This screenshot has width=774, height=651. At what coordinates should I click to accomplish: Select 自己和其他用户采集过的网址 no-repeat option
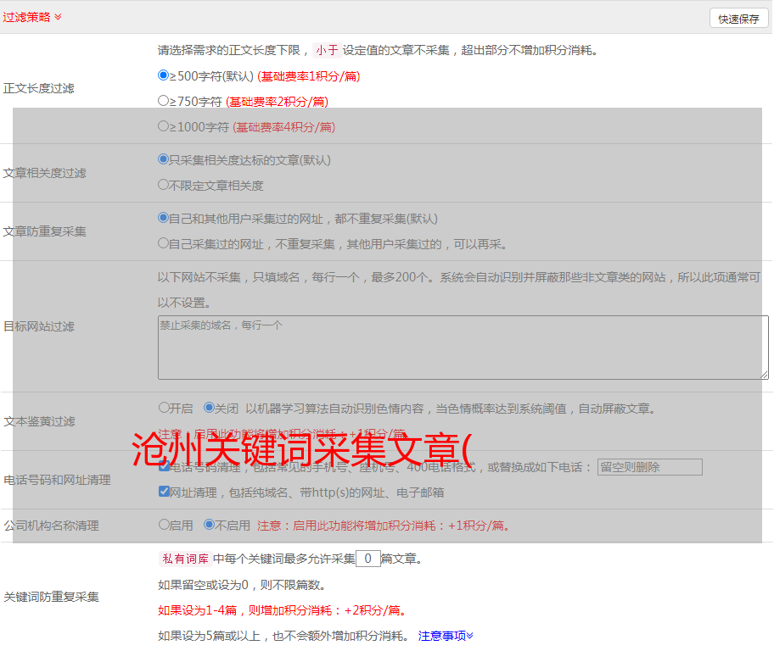(164, 218)
